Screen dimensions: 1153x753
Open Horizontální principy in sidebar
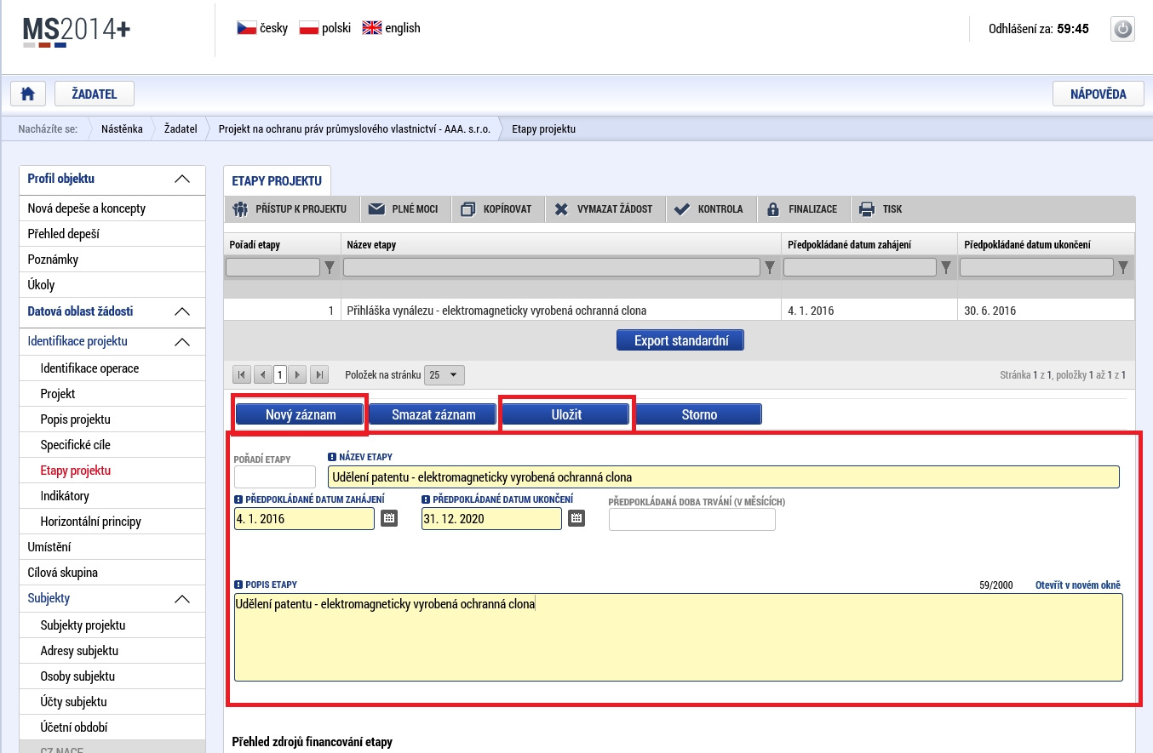(112, 522)
